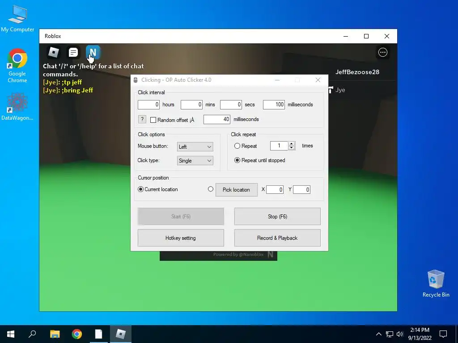This screenshot has height=343, width=458.
Task: Select Current location radio button
Action: click(140, 189)
